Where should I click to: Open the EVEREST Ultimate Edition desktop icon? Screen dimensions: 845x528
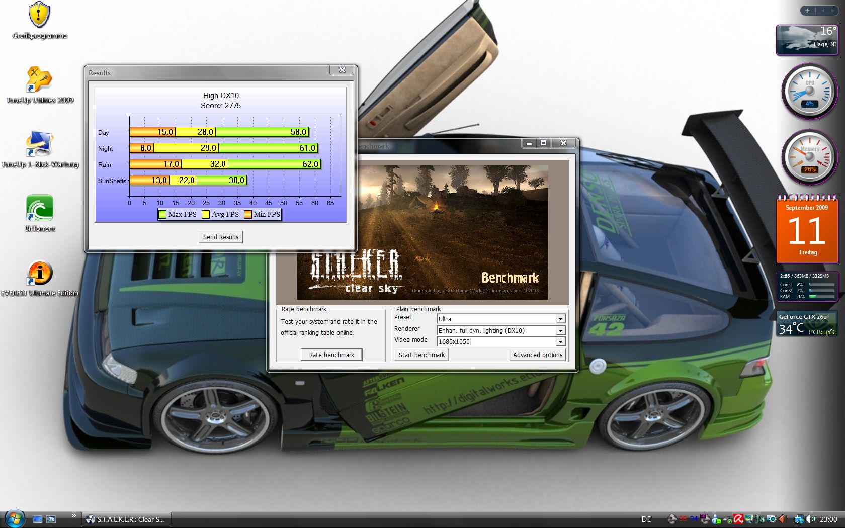(x=39, y=278)
